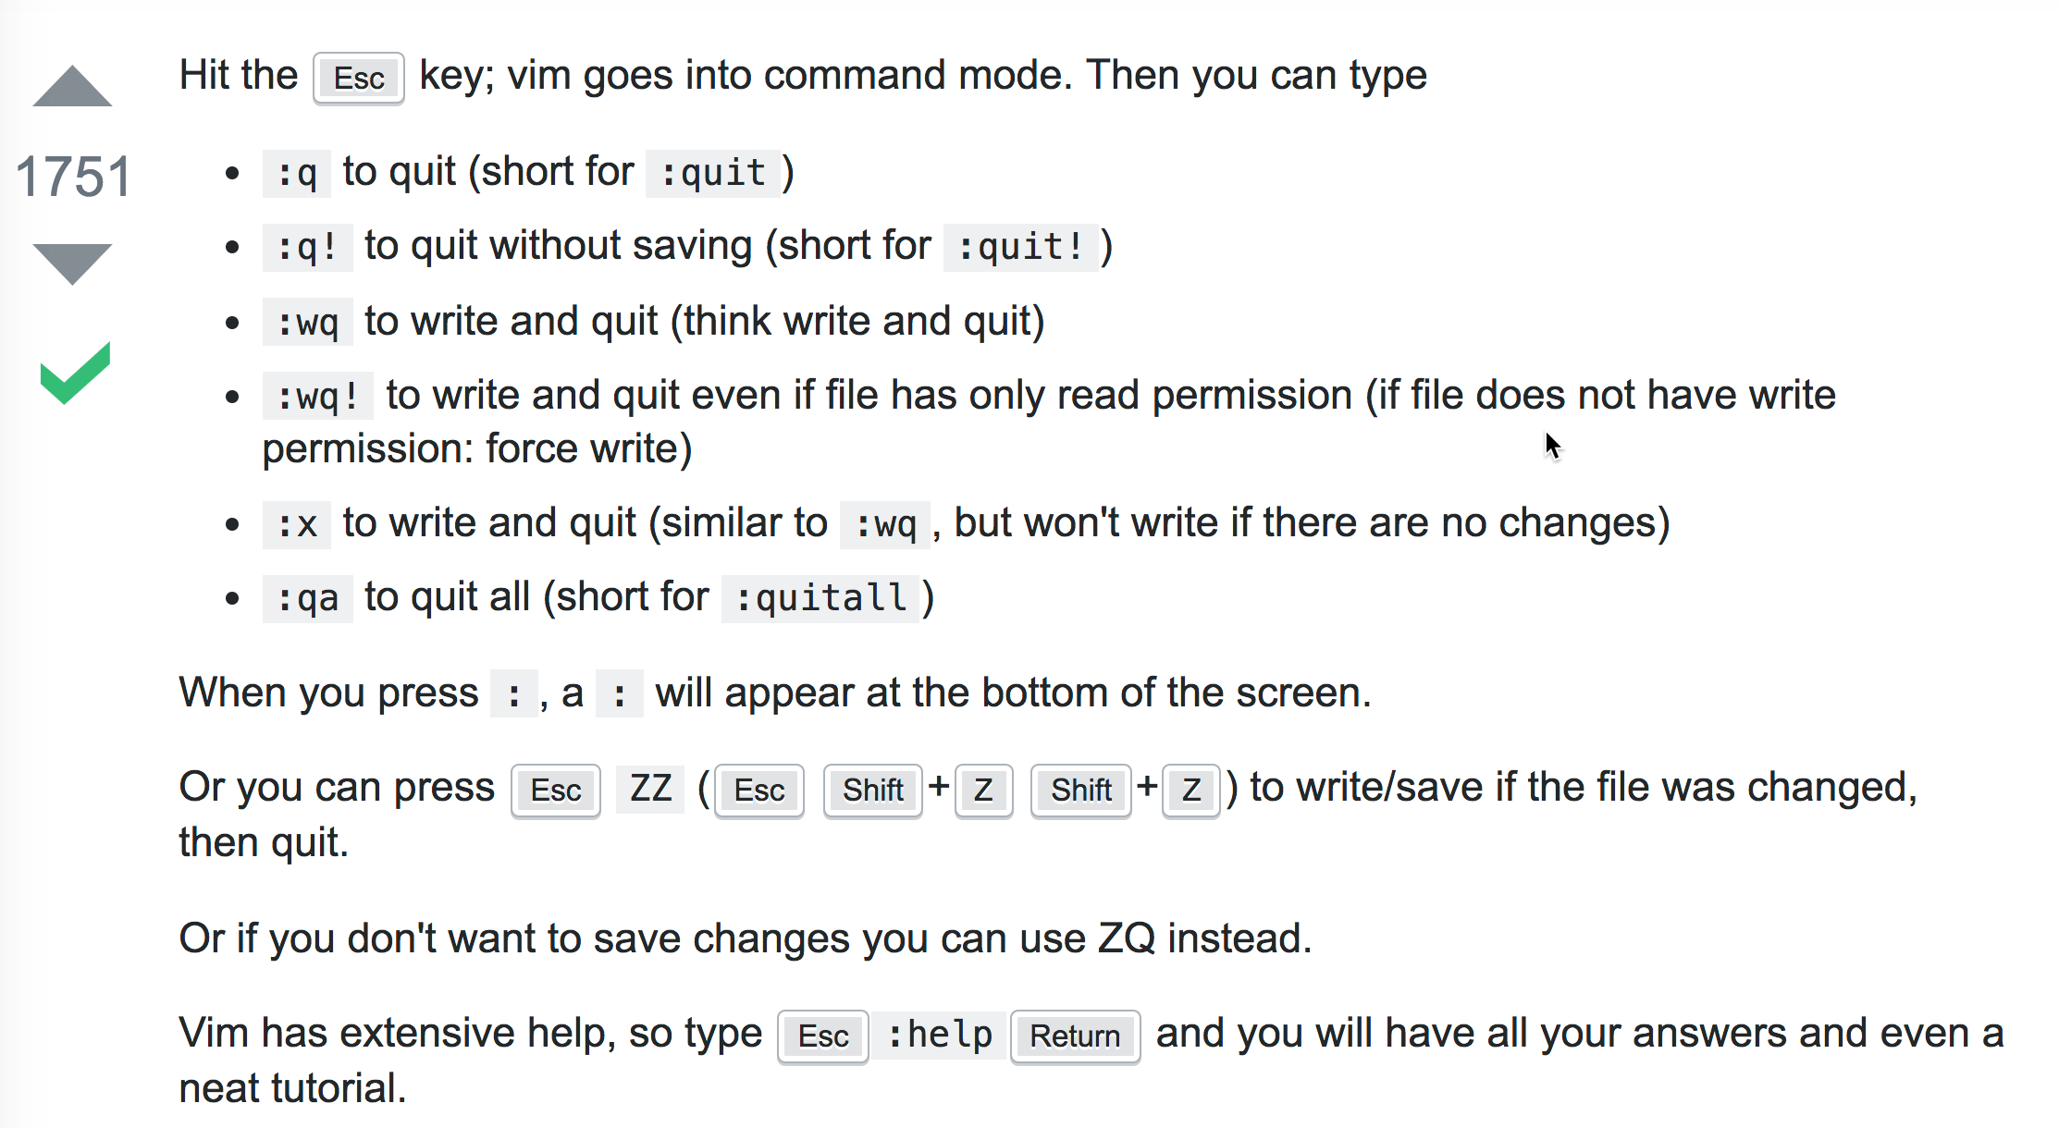Click the Return key badge near :help
This screenshot has width=2059, height=1128.
(x=1075, y=1036)
